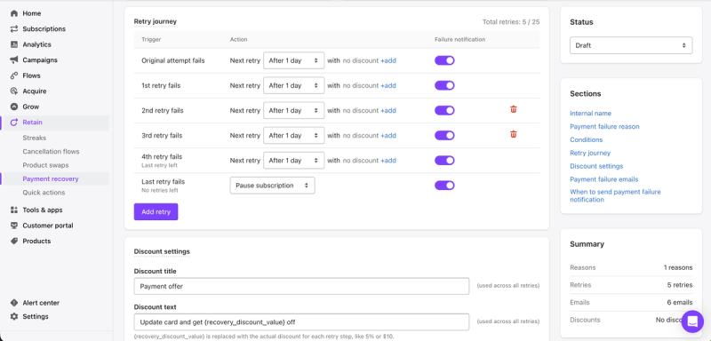Jump to Conditions section

point(587,139)
